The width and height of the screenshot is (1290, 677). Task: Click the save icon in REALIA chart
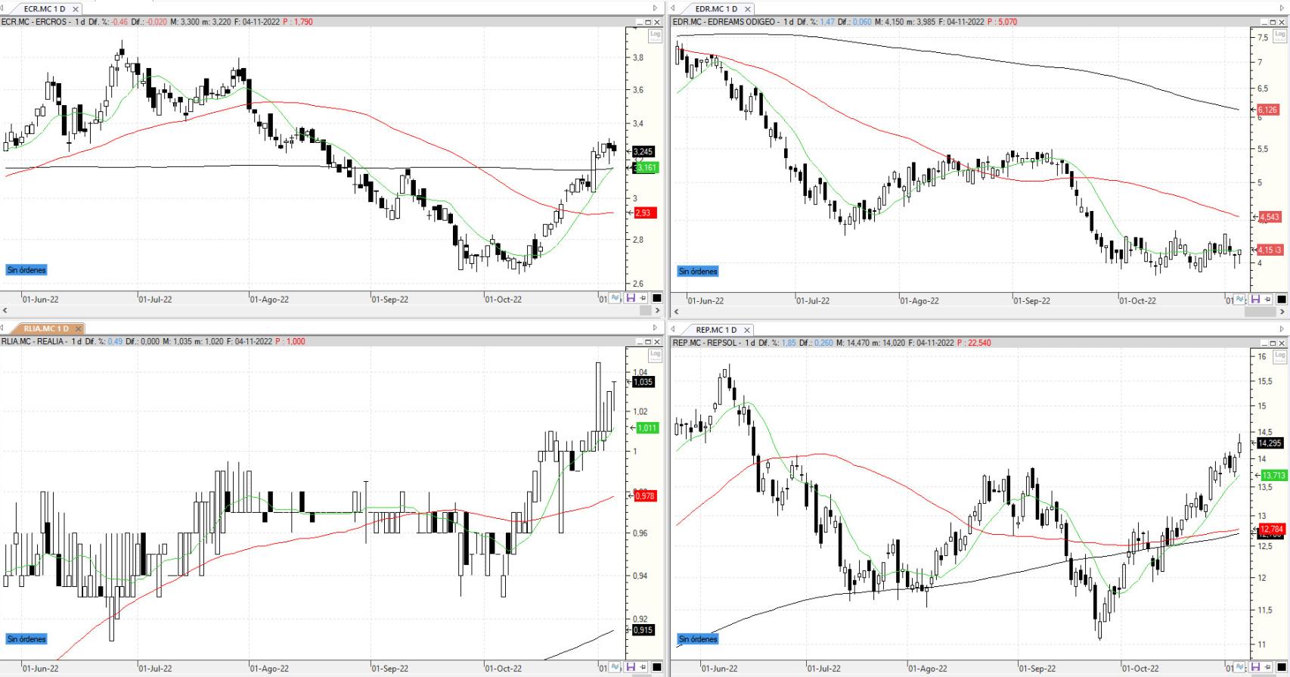click(x=630, y=668)
